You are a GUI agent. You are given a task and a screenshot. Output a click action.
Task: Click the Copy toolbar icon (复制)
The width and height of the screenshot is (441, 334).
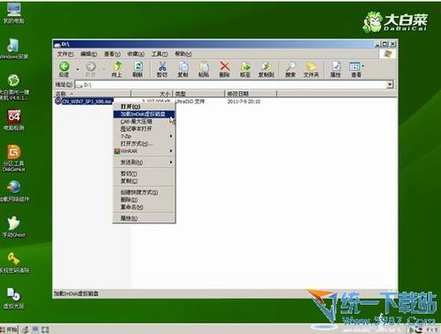183,69
